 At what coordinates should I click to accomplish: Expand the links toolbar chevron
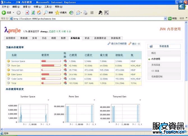pyautogui.click(x=186, y=18)
